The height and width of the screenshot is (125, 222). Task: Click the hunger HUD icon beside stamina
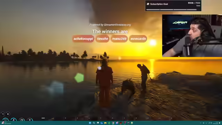[x=22, y=119]
